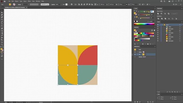183x103 pixels.
Task: Open Fill swatch dropdown in Appearance panel
Action: pos(145,54)
